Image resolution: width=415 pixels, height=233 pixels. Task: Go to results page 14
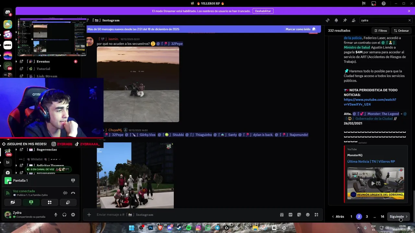click(x=382, y=216)
